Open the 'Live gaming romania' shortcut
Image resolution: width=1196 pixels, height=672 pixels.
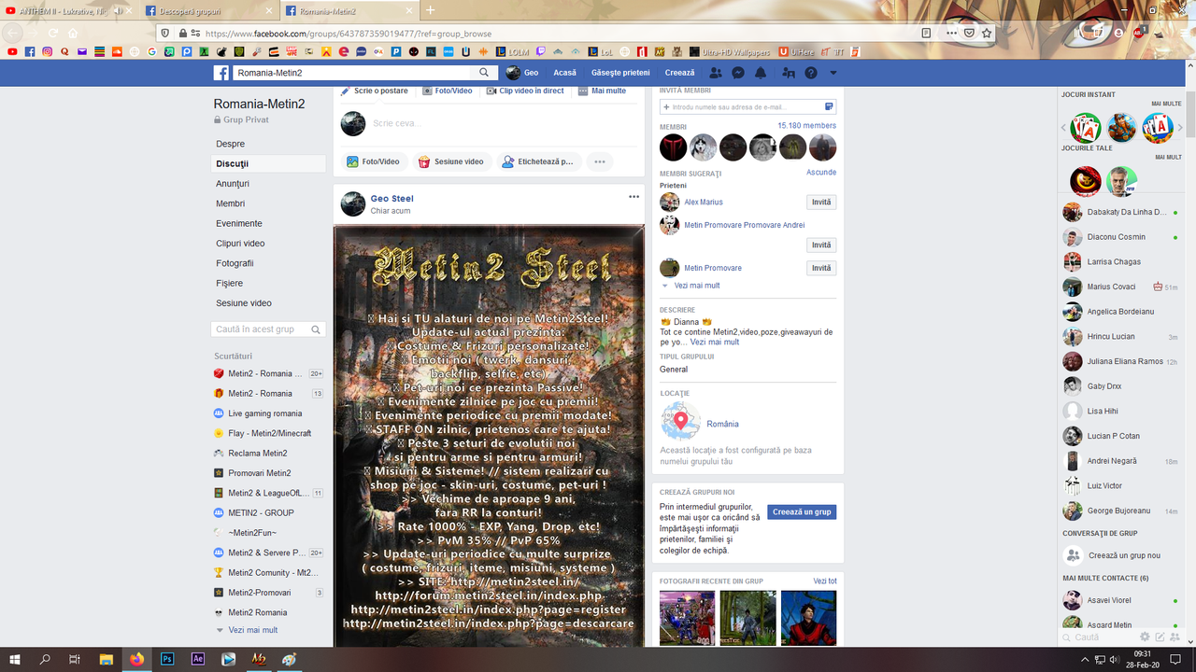coord(265,413)
